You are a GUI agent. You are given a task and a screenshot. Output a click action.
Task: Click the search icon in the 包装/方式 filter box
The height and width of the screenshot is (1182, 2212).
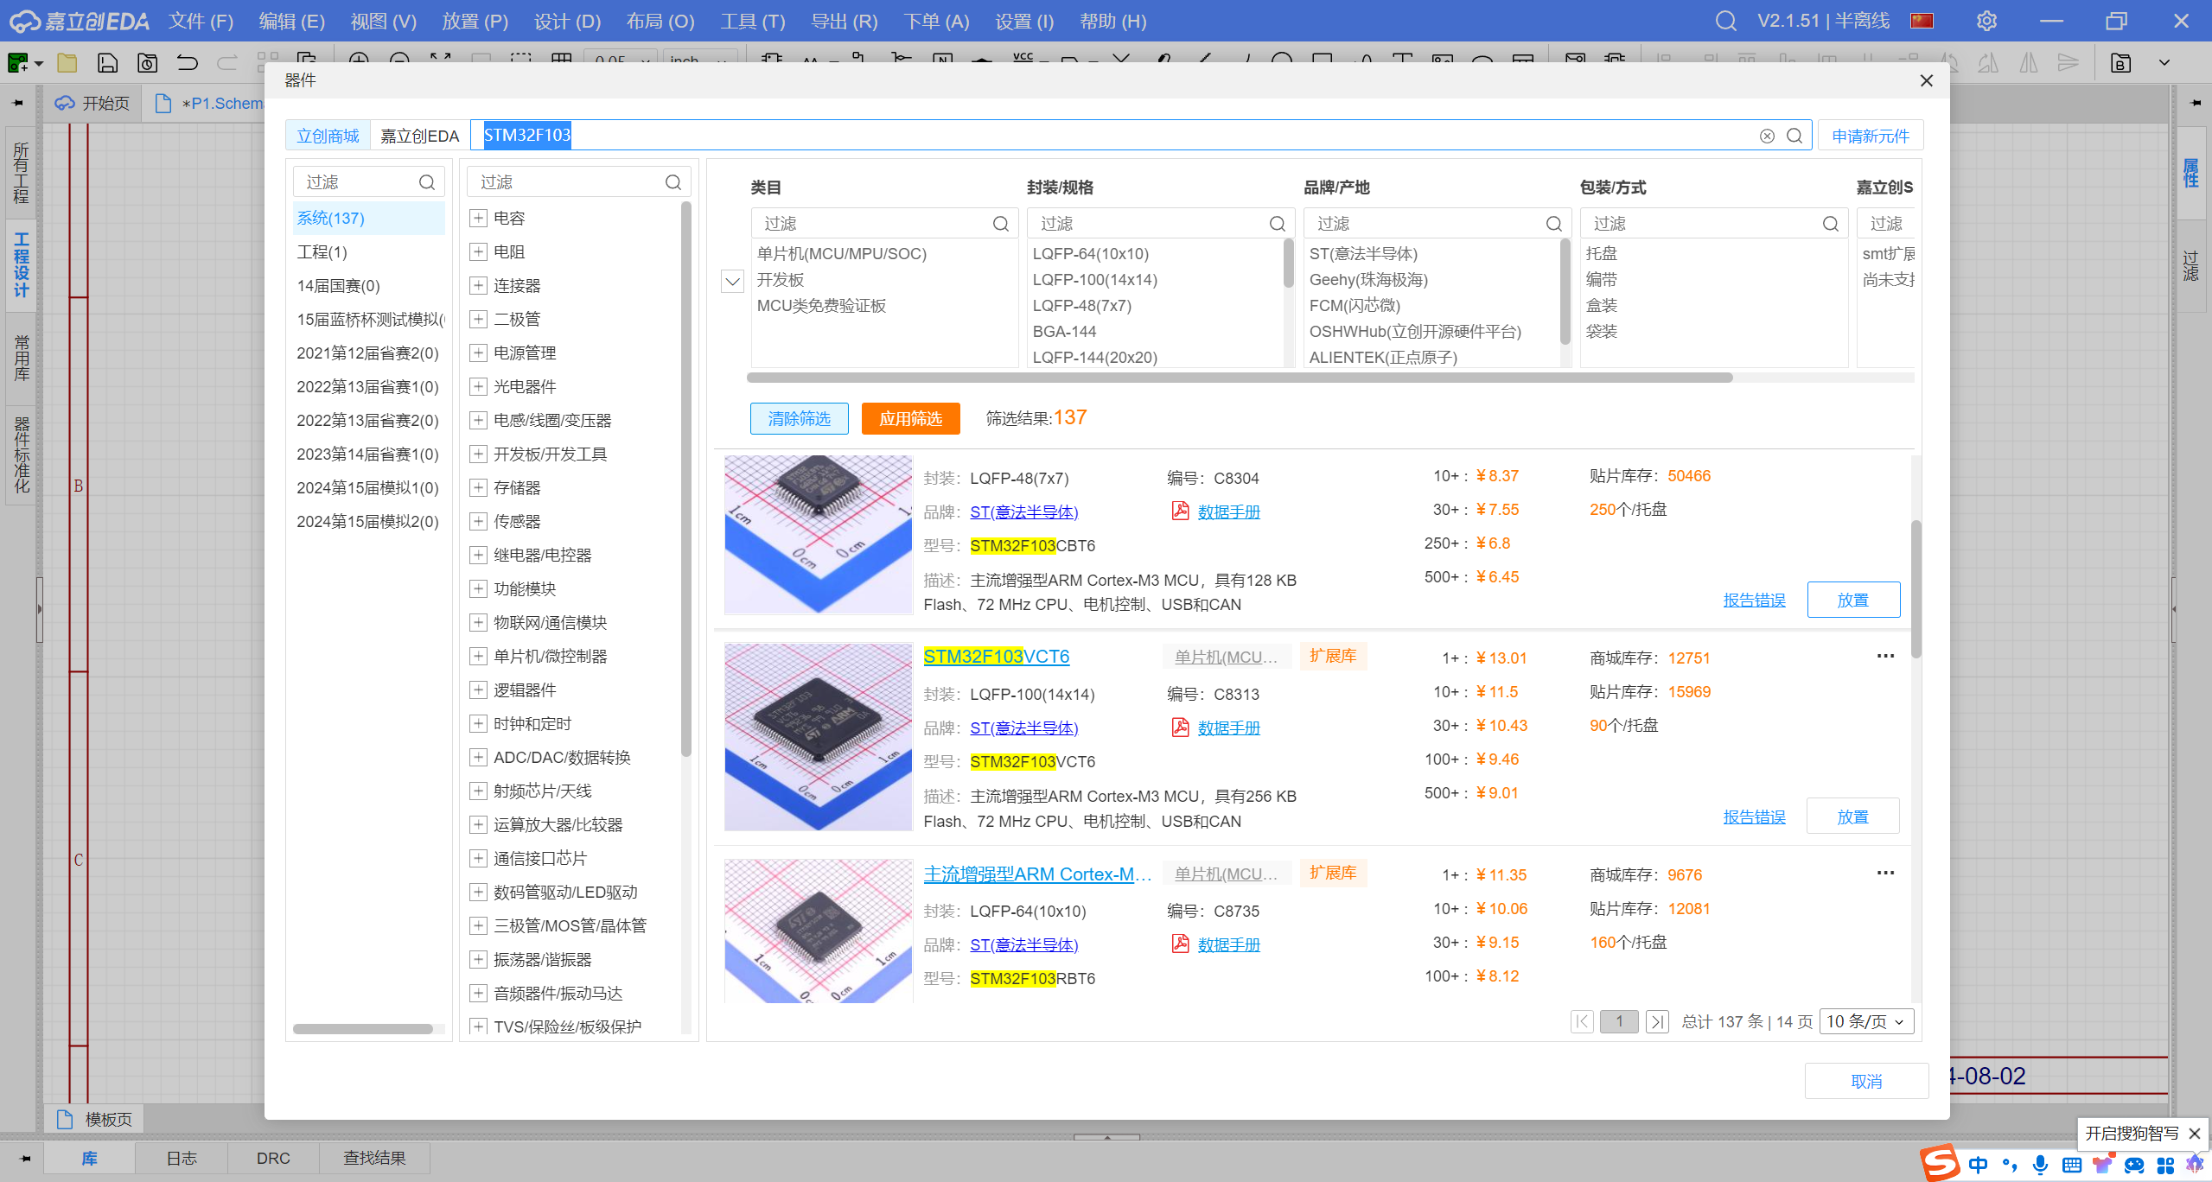pos(1830,224)
